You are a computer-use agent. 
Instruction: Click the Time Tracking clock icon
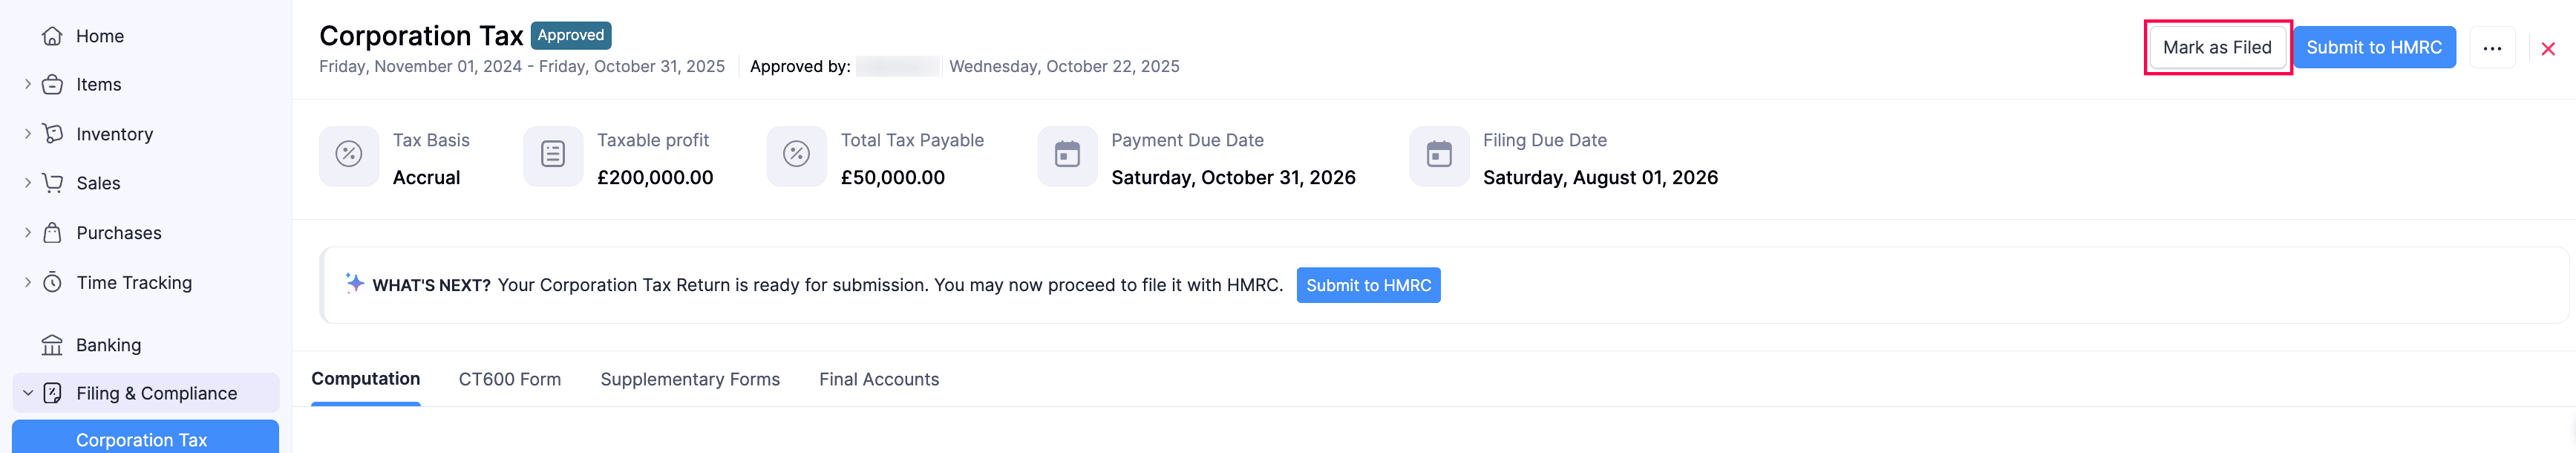click(52, 283)
